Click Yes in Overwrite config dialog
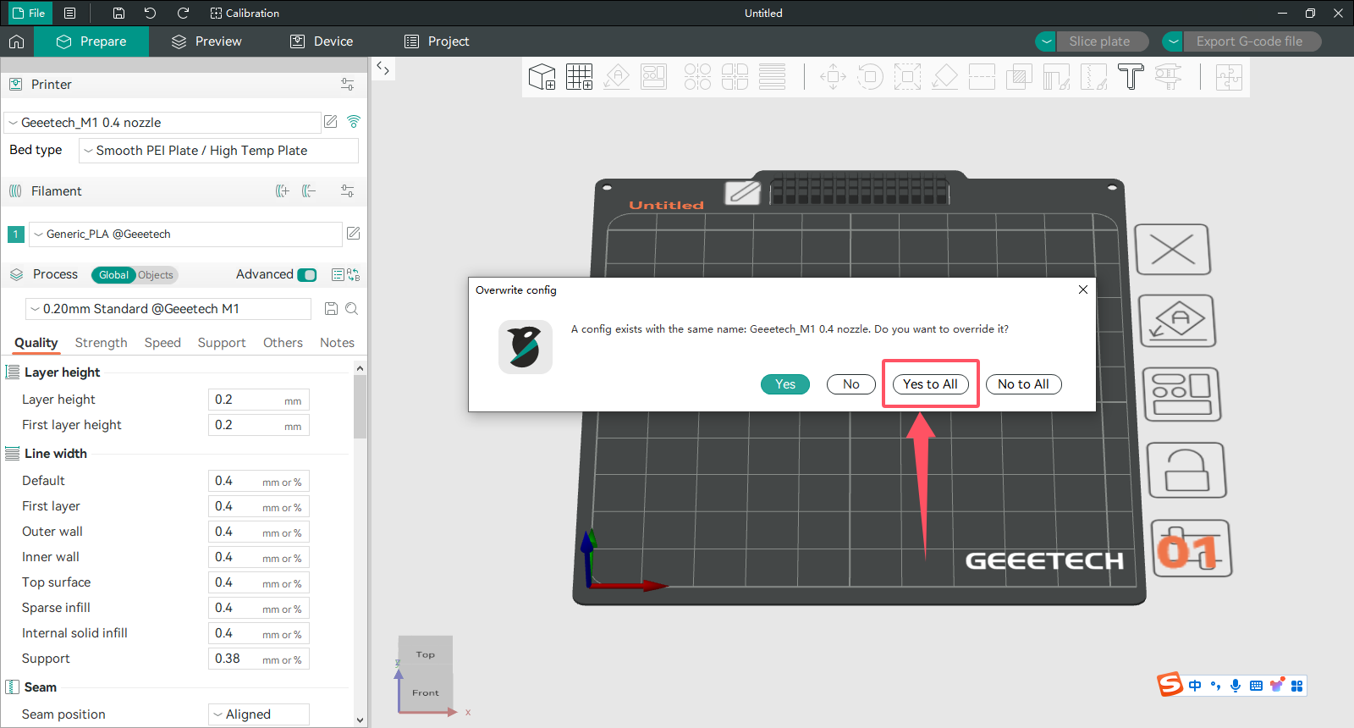Screen dimensions: 1354x728 coord(785,384)
